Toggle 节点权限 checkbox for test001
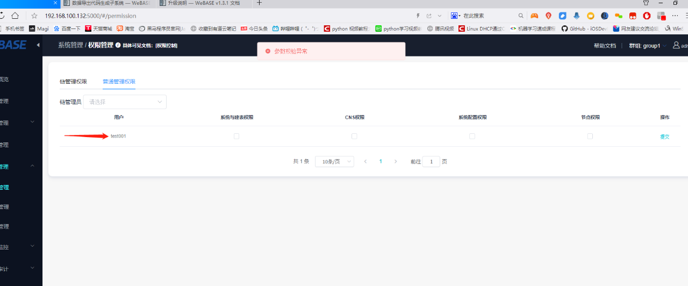The width and height of the screenshot is (688, 286). click(590, 137)
